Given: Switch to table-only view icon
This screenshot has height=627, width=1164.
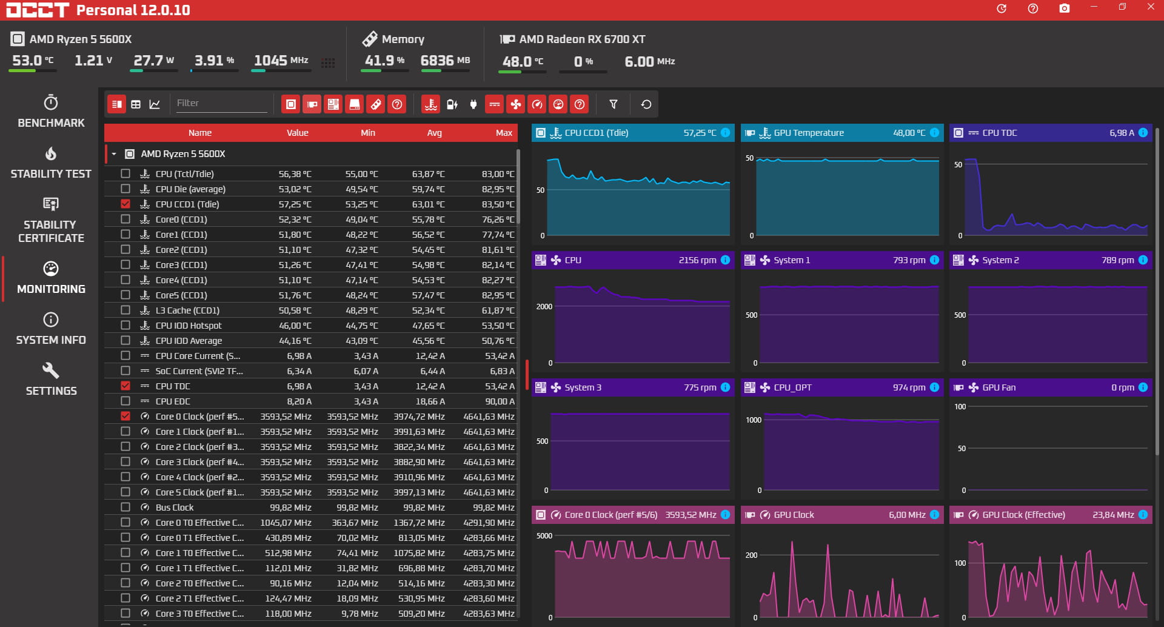Looking at the screenshot, I should point(136,104).
